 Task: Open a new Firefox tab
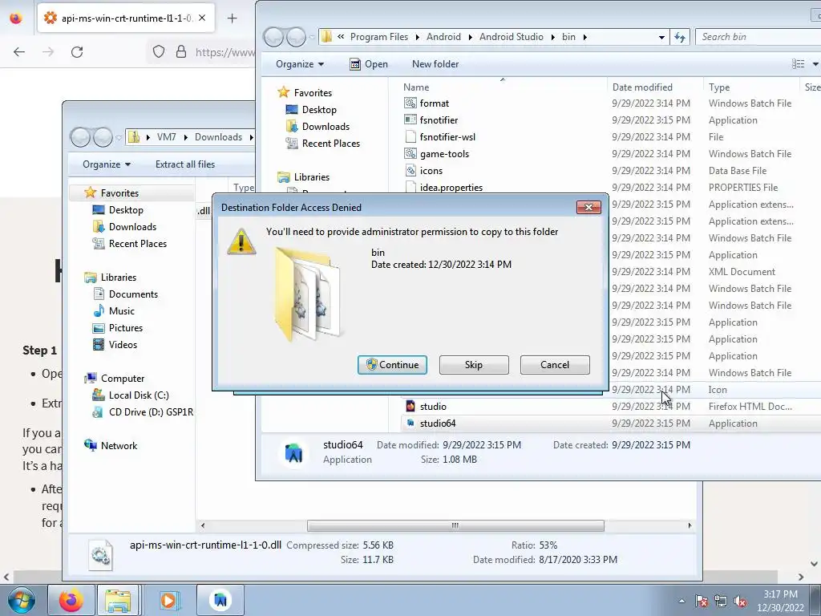pyautogui.click(x=232, y=18)
